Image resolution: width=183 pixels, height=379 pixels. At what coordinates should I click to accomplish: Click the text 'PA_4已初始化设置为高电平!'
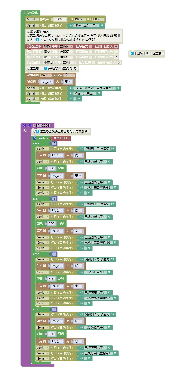[x=95, y=88]
